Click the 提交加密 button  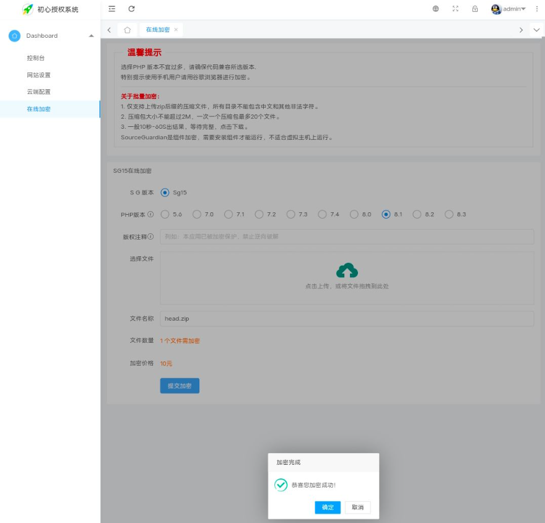180,386
